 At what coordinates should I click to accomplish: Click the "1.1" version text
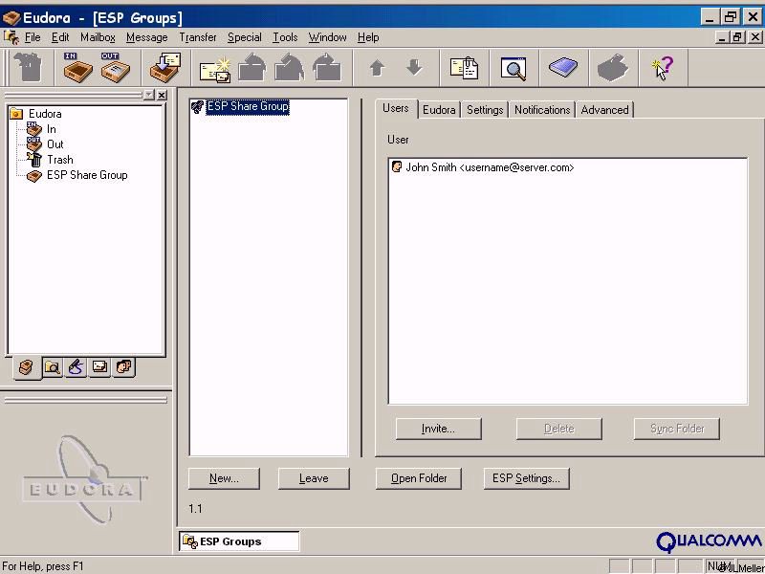point(195,509)
